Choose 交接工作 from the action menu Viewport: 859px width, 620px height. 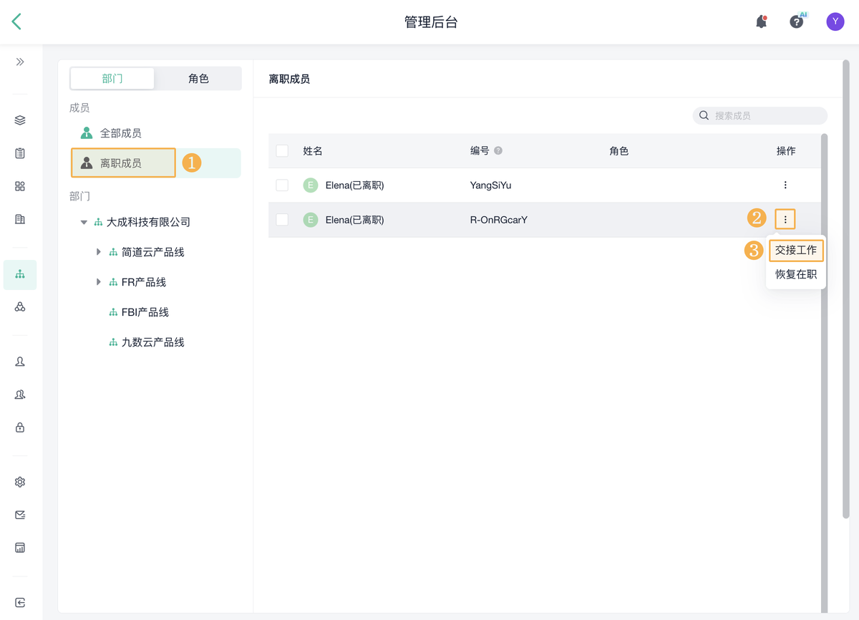(x=795, y=251)
